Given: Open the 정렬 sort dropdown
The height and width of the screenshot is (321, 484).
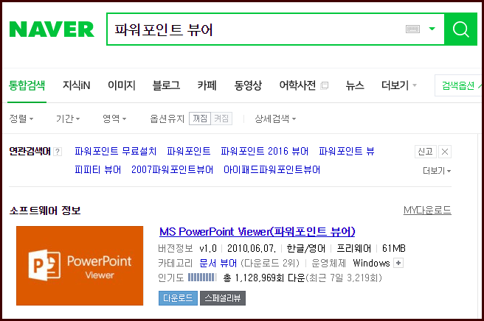Looking at the screenshot, I should (21, 119).
